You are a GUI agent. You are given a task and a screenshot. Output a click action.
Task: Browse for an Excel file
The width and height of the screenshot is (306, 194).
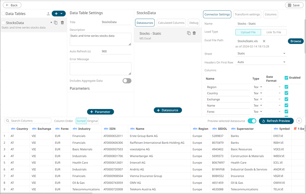click(296, 41)
